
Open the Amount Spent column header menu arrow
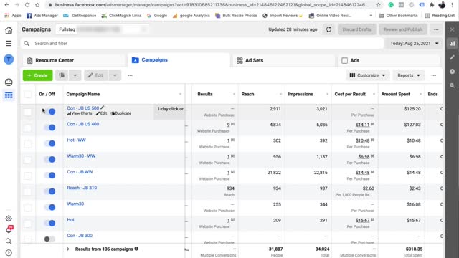[x=420, y=94]
